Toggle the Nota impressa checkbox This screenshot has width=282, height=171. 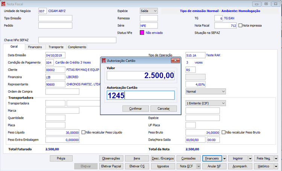(x=240, y=25)
